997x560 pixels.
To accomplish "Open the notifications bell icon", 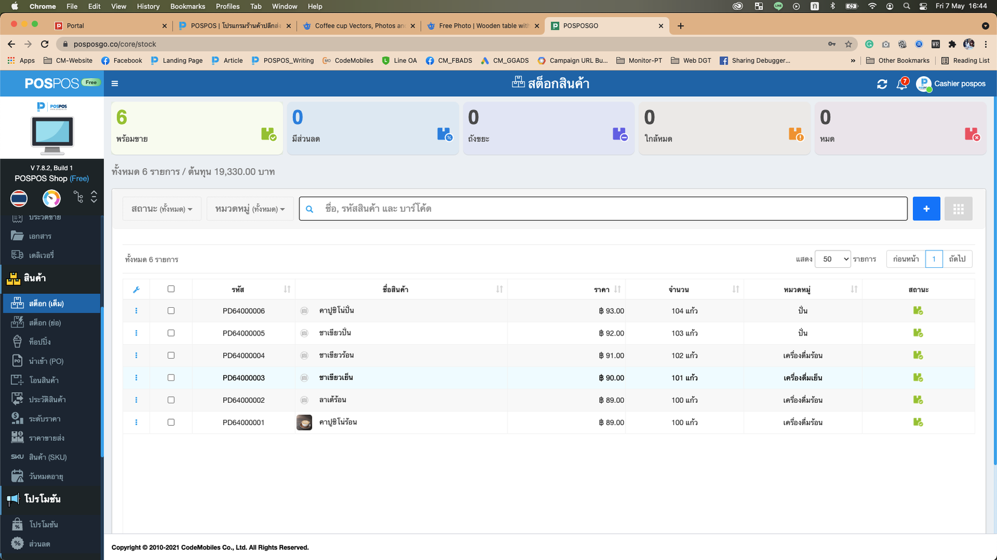I will (x=901, y=84).
